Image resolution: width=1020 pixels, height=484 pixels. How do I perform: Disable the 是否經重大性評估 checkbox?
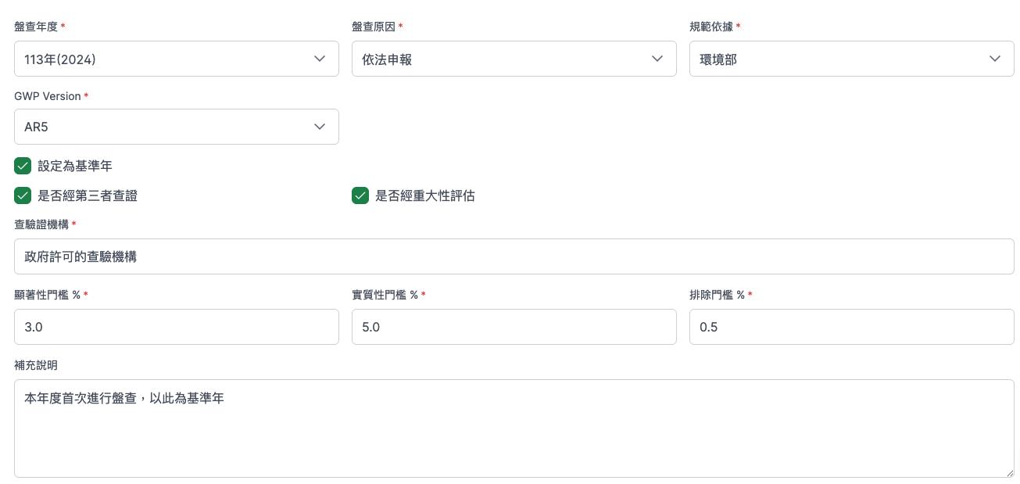tap(360, 195)
